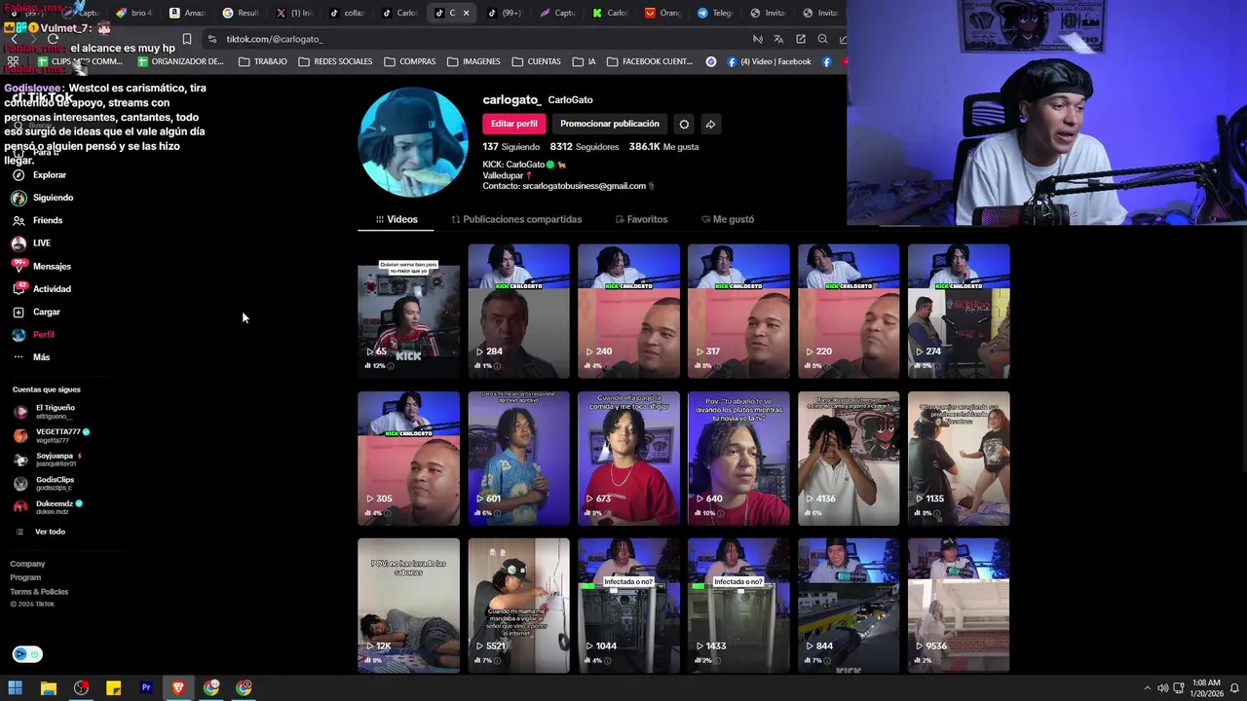Click Cargar to upload a video

coord(36,313)
